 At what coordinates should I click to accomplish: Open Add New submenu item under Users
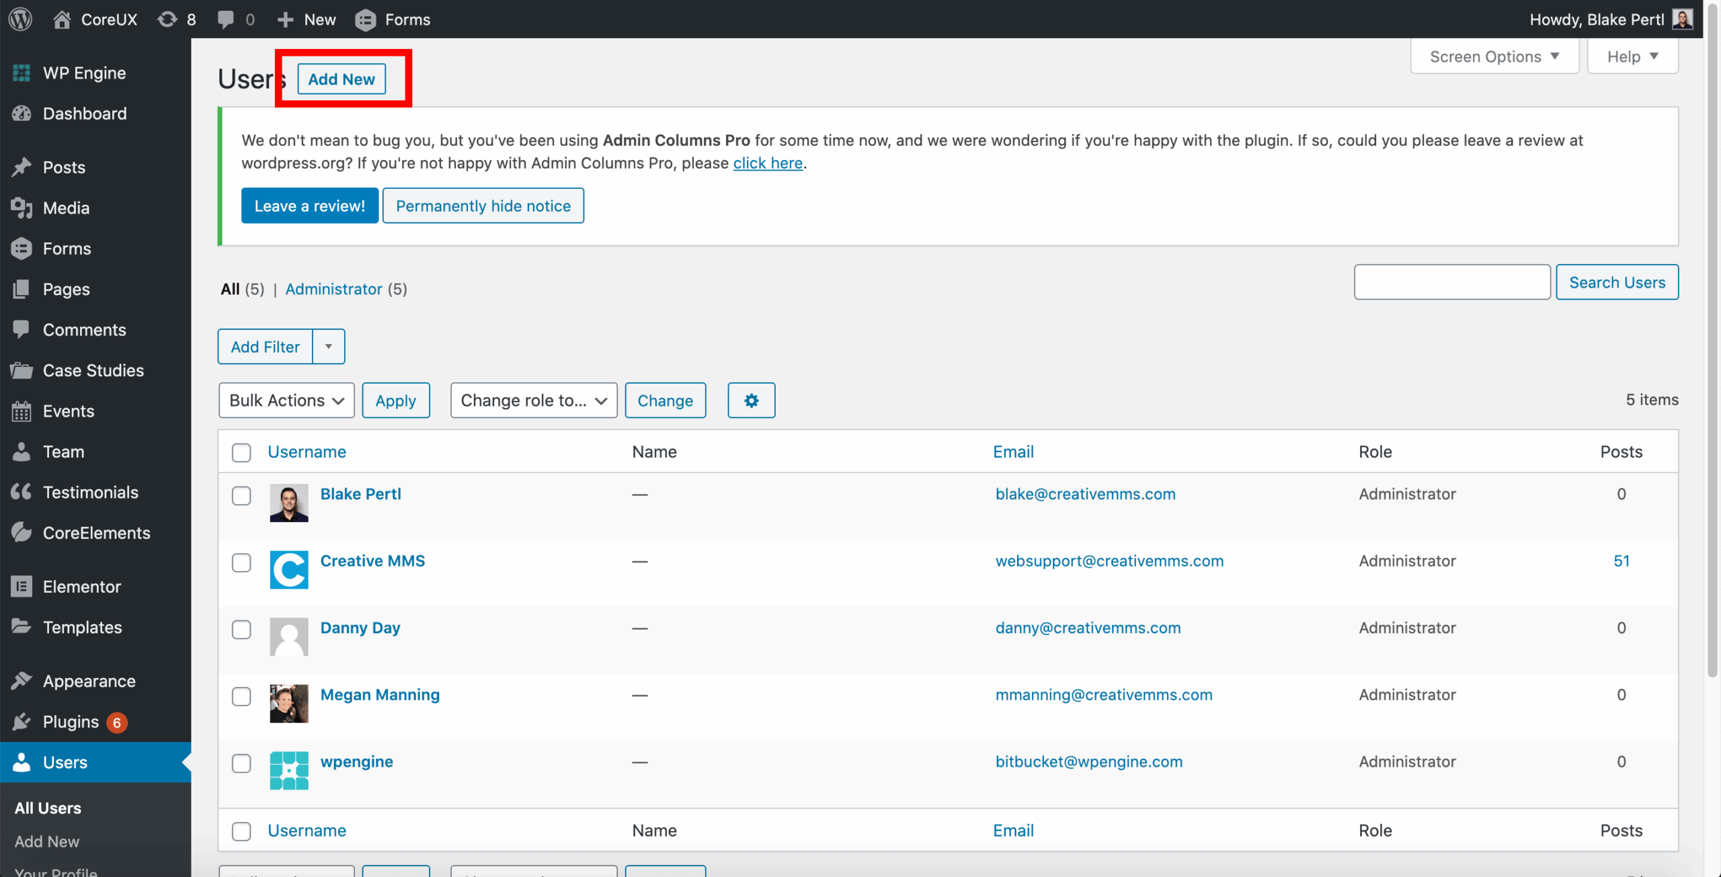[47, 841]
